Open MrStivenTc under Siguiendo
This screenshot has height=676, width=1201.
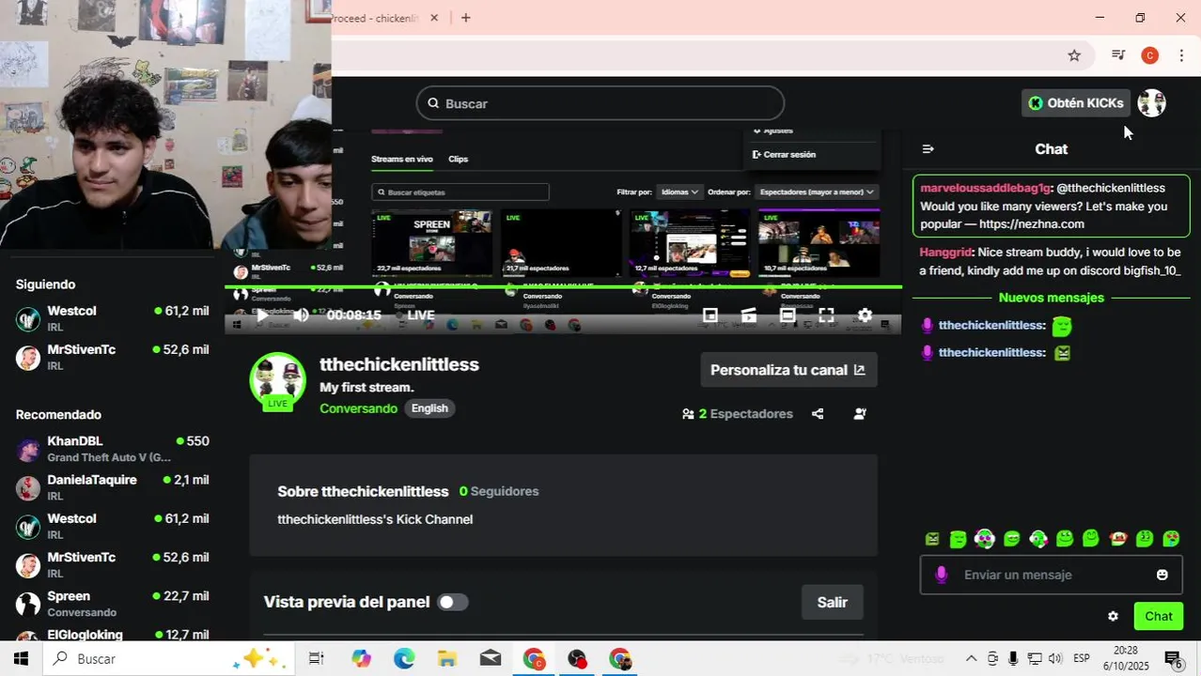112,358
